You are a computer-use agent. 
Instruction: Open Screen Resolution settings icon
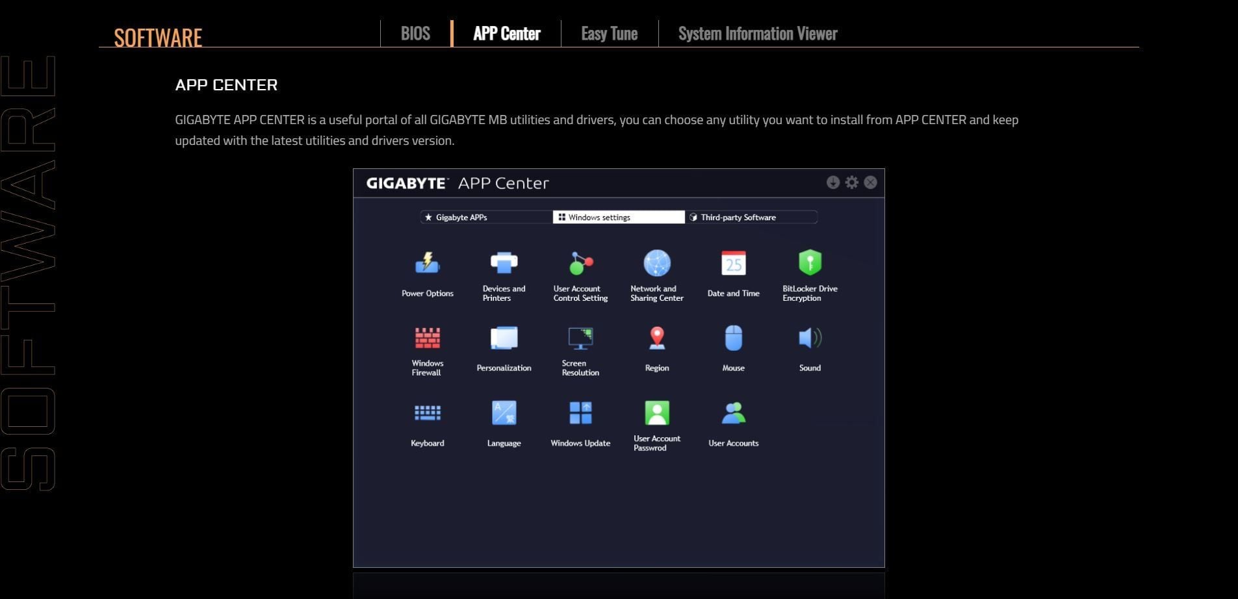click(580, 338)
